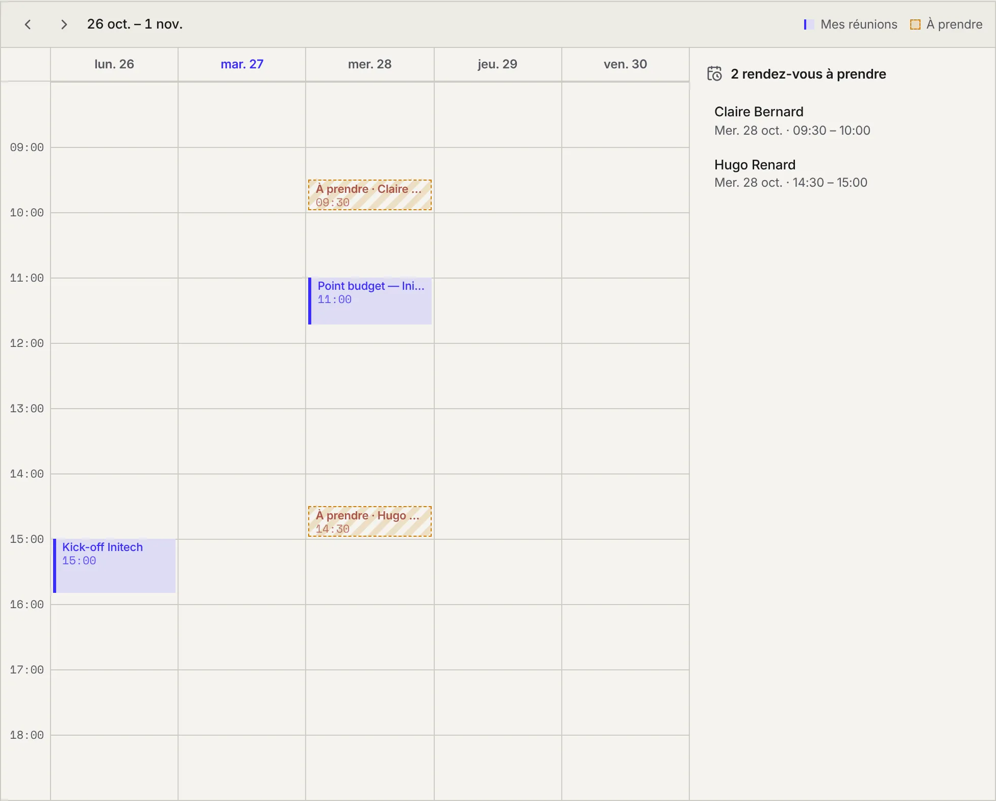Click the À prendre legend label
Screen dimensions: 996x801
click(954, 24)
